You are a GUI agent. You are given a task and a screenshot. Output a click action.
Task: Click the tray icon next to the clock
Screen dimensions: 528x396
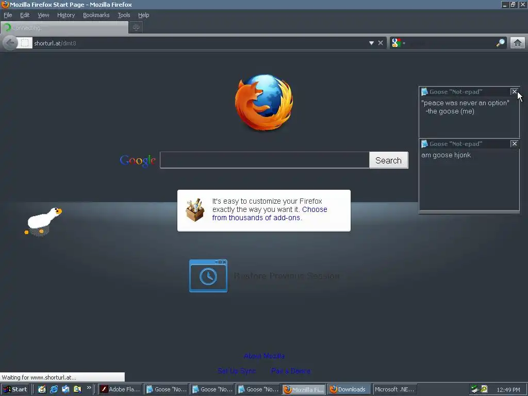(x=484, y=389)
